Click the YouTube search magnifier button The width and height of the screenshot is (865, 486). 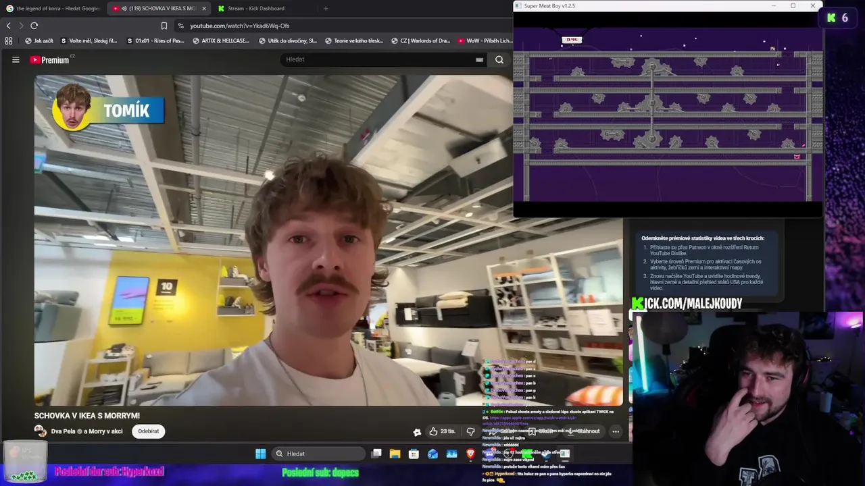click(499, 59)
